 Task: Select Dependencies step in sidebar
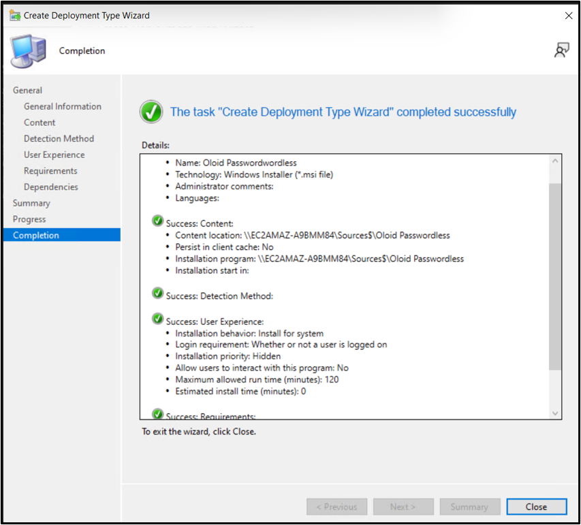pos(51,187)
